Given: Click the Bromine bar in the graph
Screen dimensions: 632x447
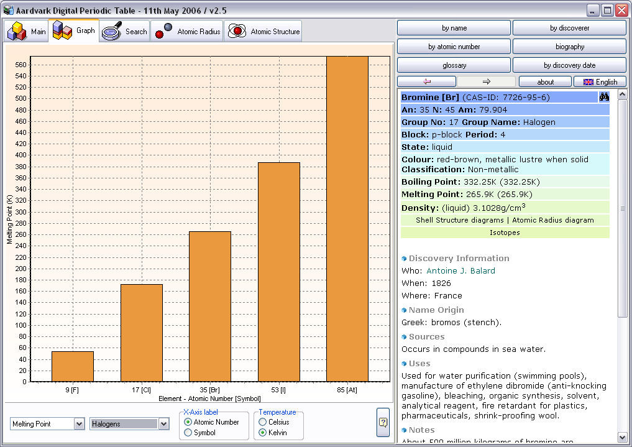Looking at the screenshot, I should [x=210, y=306].
